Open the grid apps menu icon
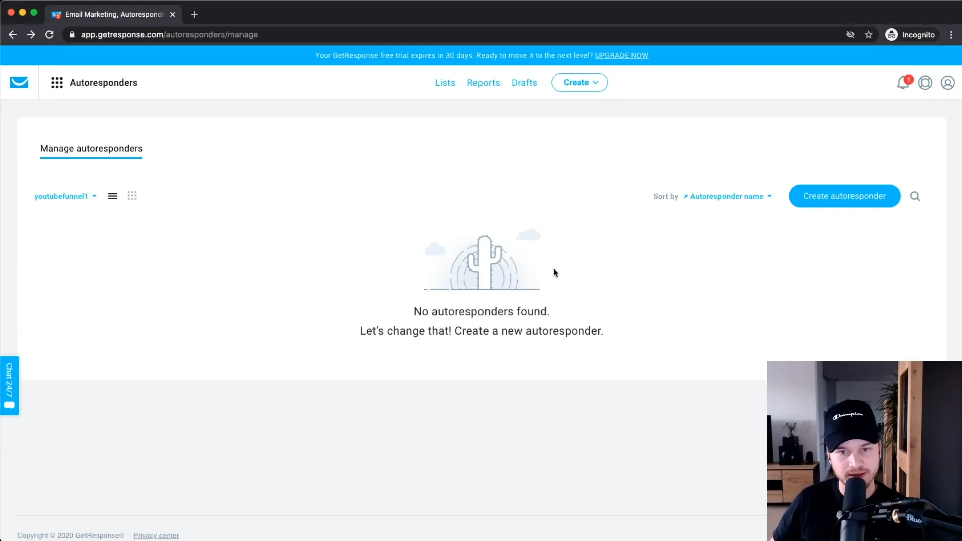The height and width of the screenshot is (541, 962). pos(56,83)
